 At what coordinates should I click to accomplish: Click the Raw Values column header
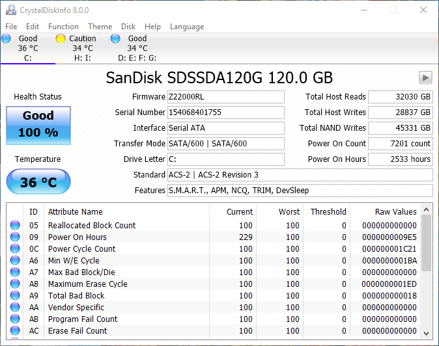click(x=385, y=211)
